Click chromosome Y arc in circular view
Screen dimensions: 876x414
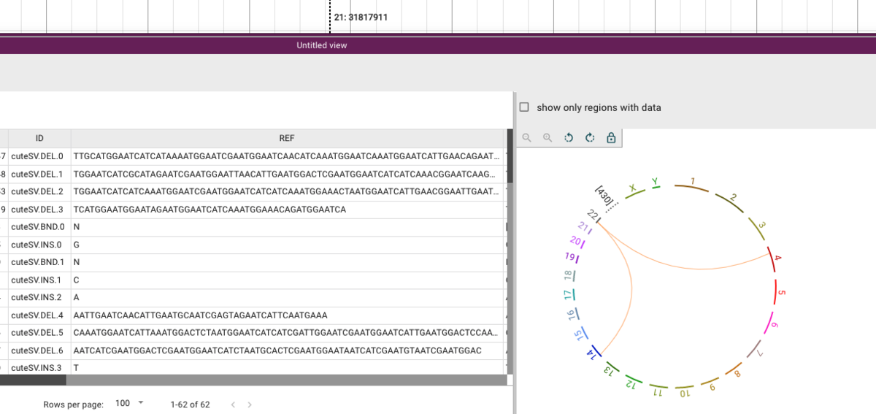[655, 186]
